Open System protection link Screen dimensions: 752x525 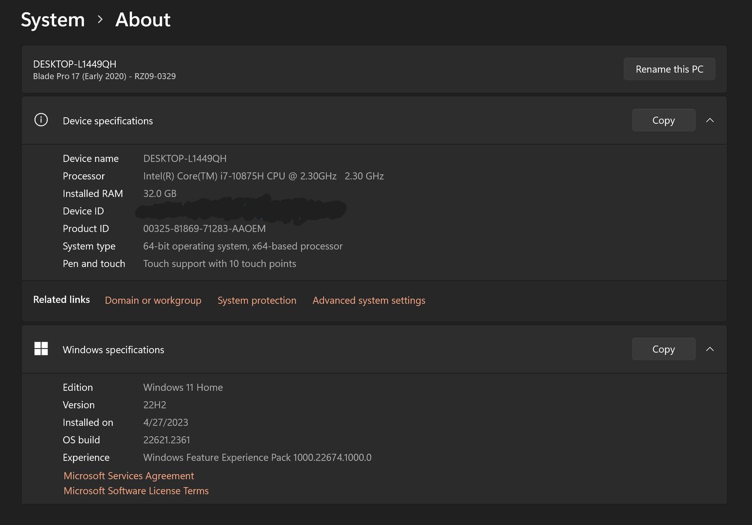[257, 300]
